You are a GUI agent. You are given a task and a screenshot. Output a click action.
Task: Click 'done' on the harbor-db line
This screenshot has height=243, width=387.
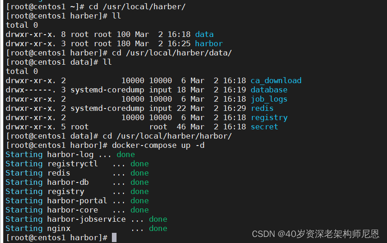[x=140, y=182]
